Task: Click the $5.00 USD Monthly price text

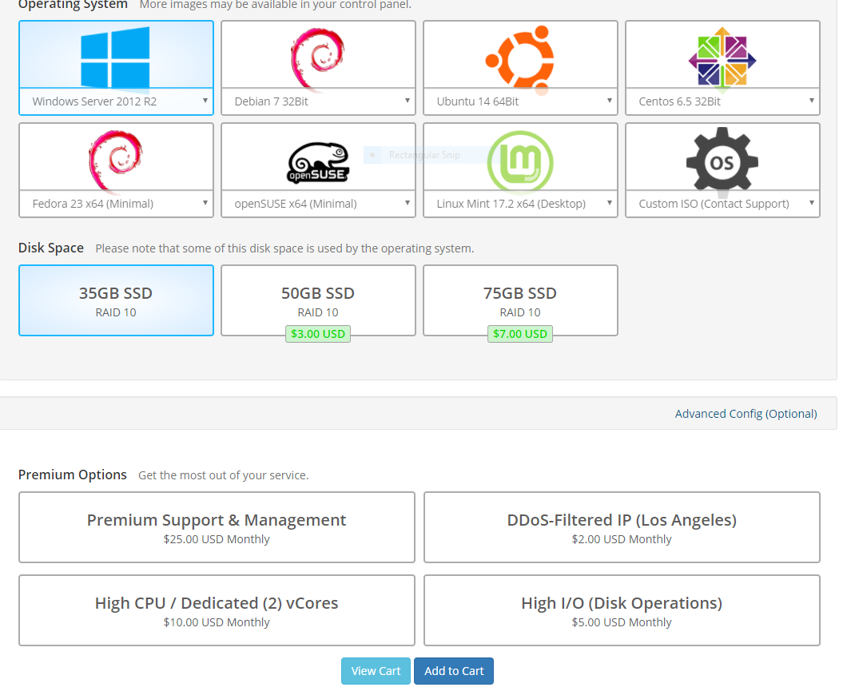Action: pos(622,622)
